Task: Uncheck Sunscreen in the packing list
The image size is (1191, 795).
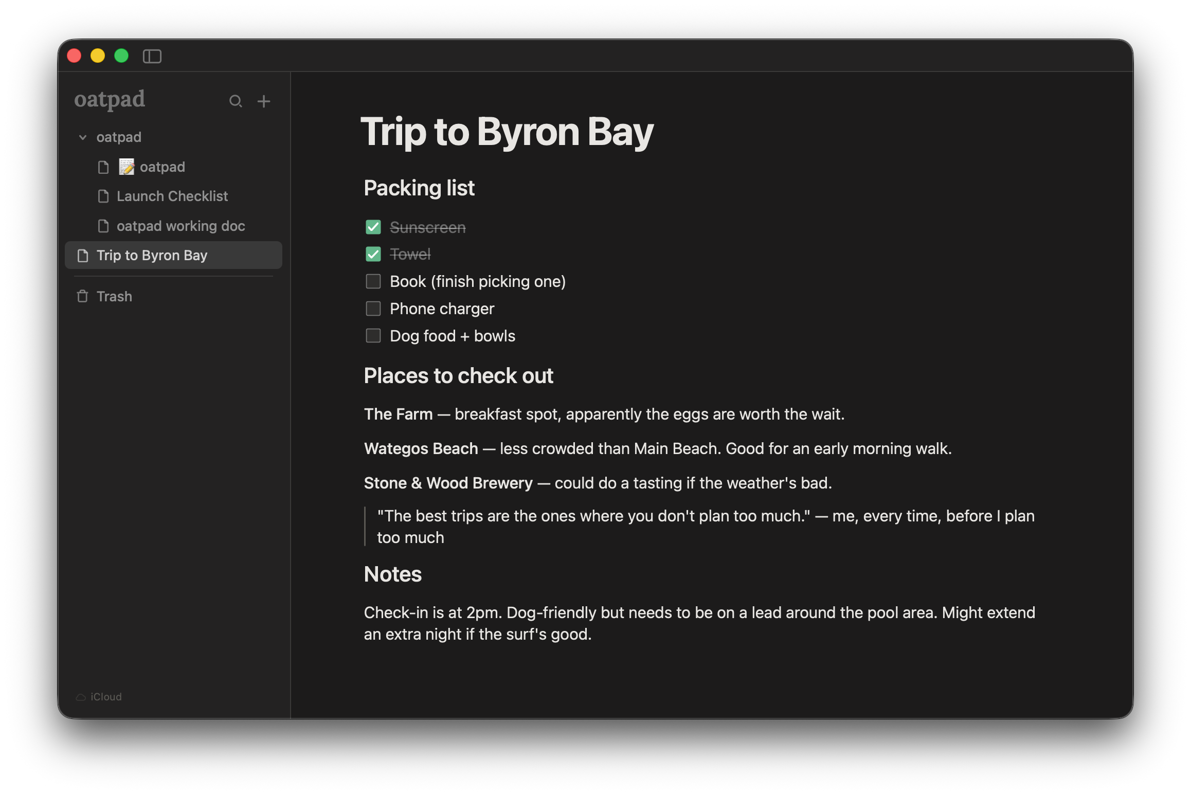Action: [x=373, y=227]
